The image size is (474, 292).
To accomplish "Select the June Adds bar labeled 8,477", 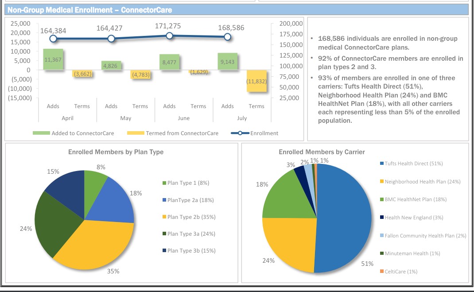I will [169, 62].
